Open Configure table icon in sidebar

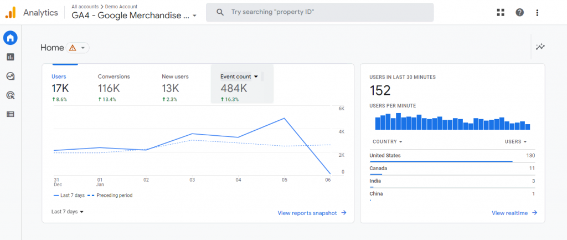click(x=10, y=114)
